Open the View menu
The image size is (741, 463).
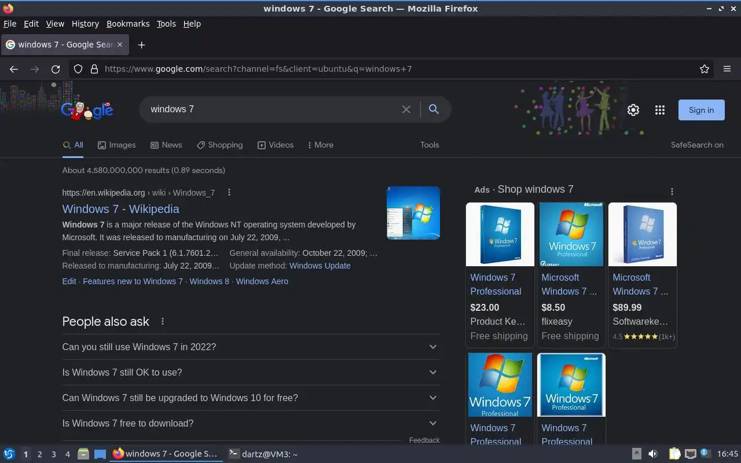[x=55, y=24]
